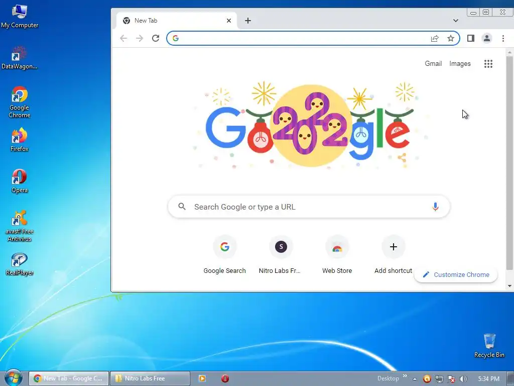Viewport: 514px width, 386px height.
Task: Start voice search with the microphone icon
Action: tap(435, 207)
